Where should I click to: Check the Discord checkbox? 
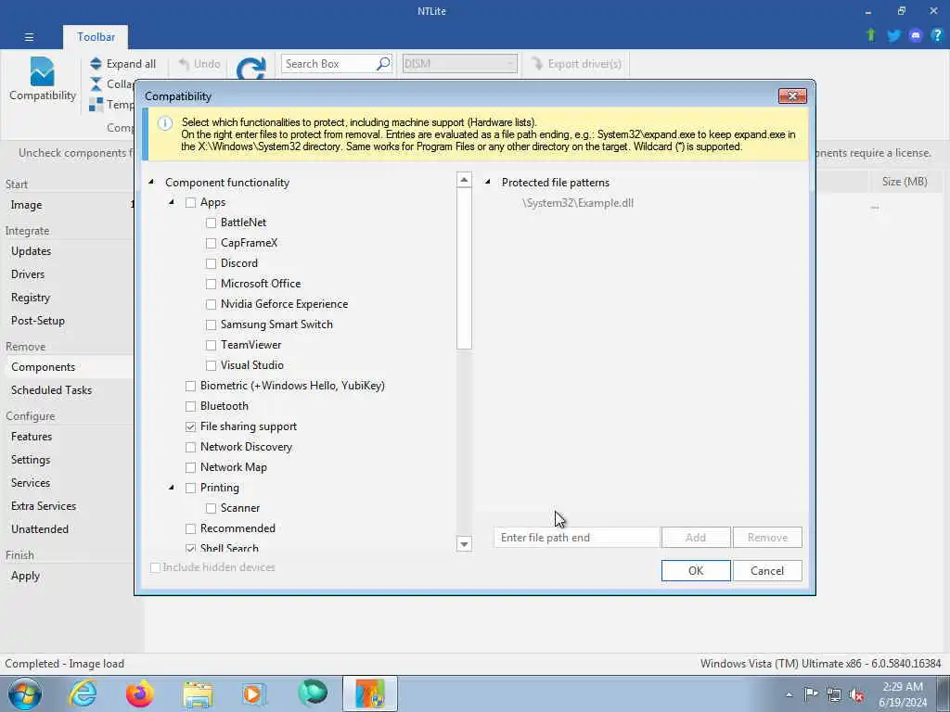click(x=211, y=263)
